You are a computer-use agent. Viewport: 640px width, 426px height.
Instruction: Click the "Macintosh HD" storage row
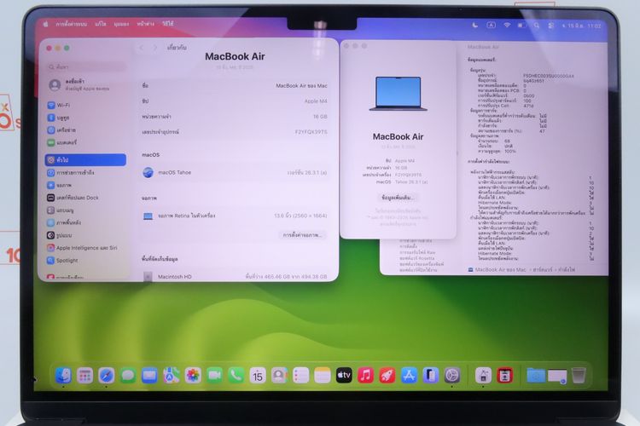pyautogui.click(x=235, y=276)
